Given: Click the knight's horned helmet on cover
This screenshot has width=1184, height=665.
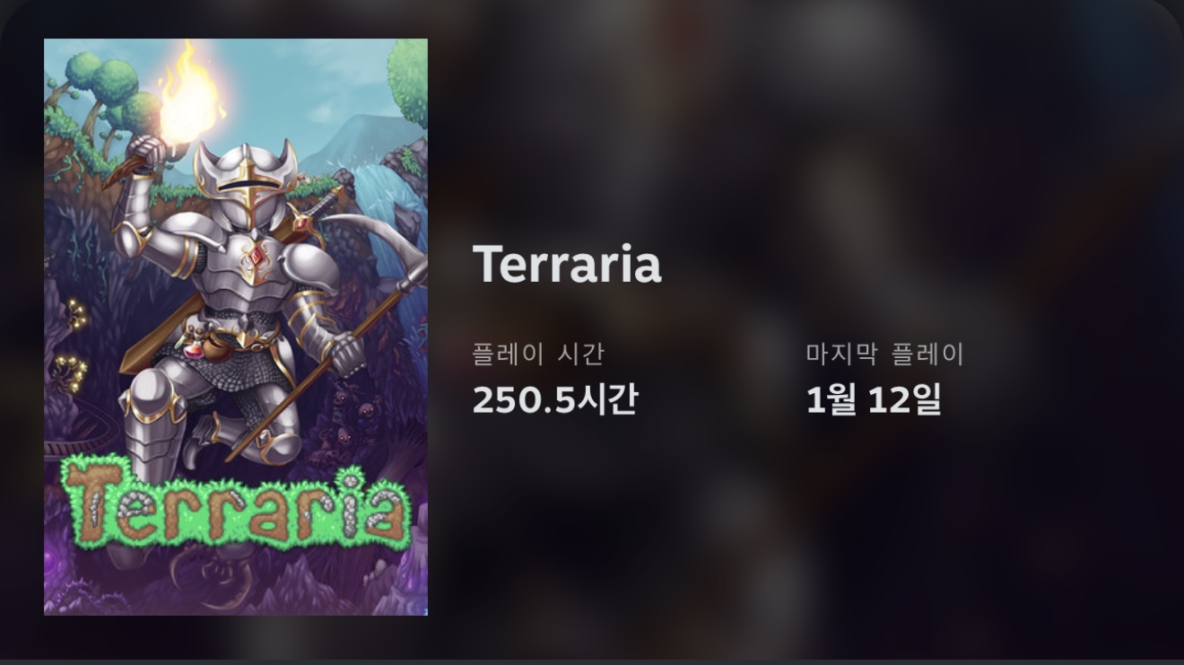Looking at the screenshot, I should click(246, 182).
